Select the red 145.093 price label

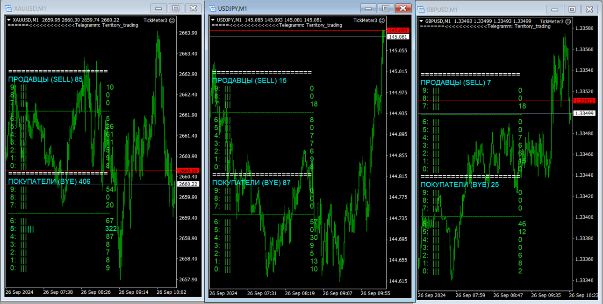click(398, 31)
